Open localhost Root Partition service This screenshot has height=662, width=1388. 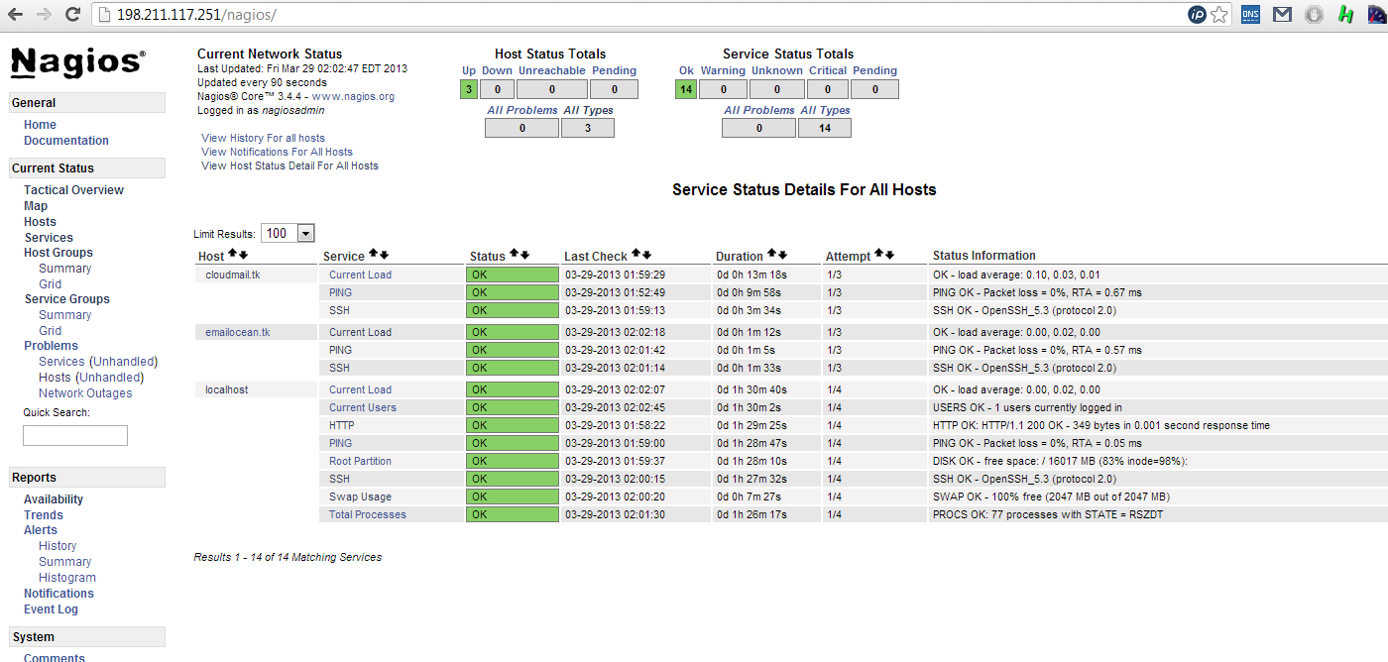point(360,461)
